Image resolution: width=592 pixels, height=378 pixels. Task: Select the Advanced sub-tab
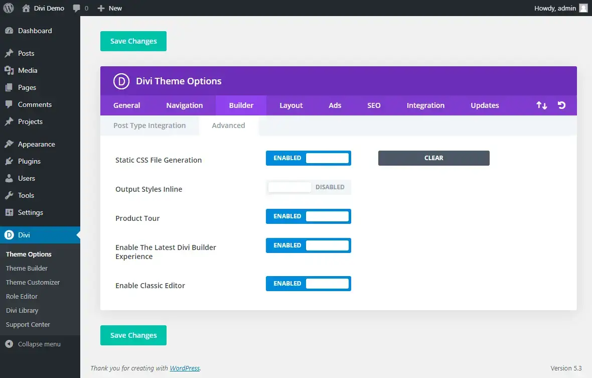[x=228, y=125]
